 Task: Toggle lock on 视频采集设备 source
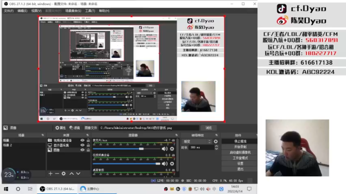(x=88, y=141)
